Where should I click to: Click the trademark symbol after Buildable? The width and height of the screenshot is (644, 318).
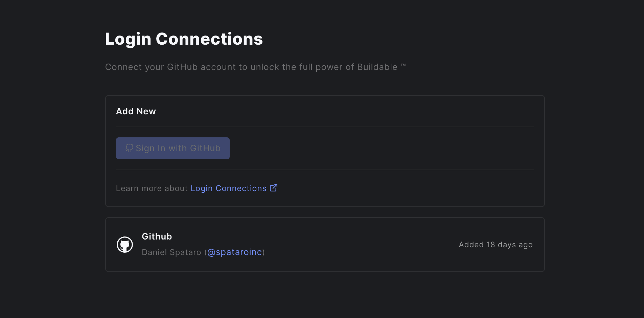click(x=403, y=65)
